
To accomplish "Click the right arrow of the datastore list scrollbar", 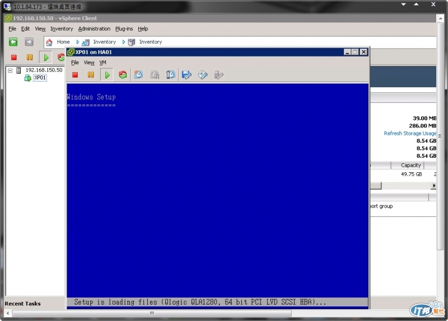I will point(433,186).
